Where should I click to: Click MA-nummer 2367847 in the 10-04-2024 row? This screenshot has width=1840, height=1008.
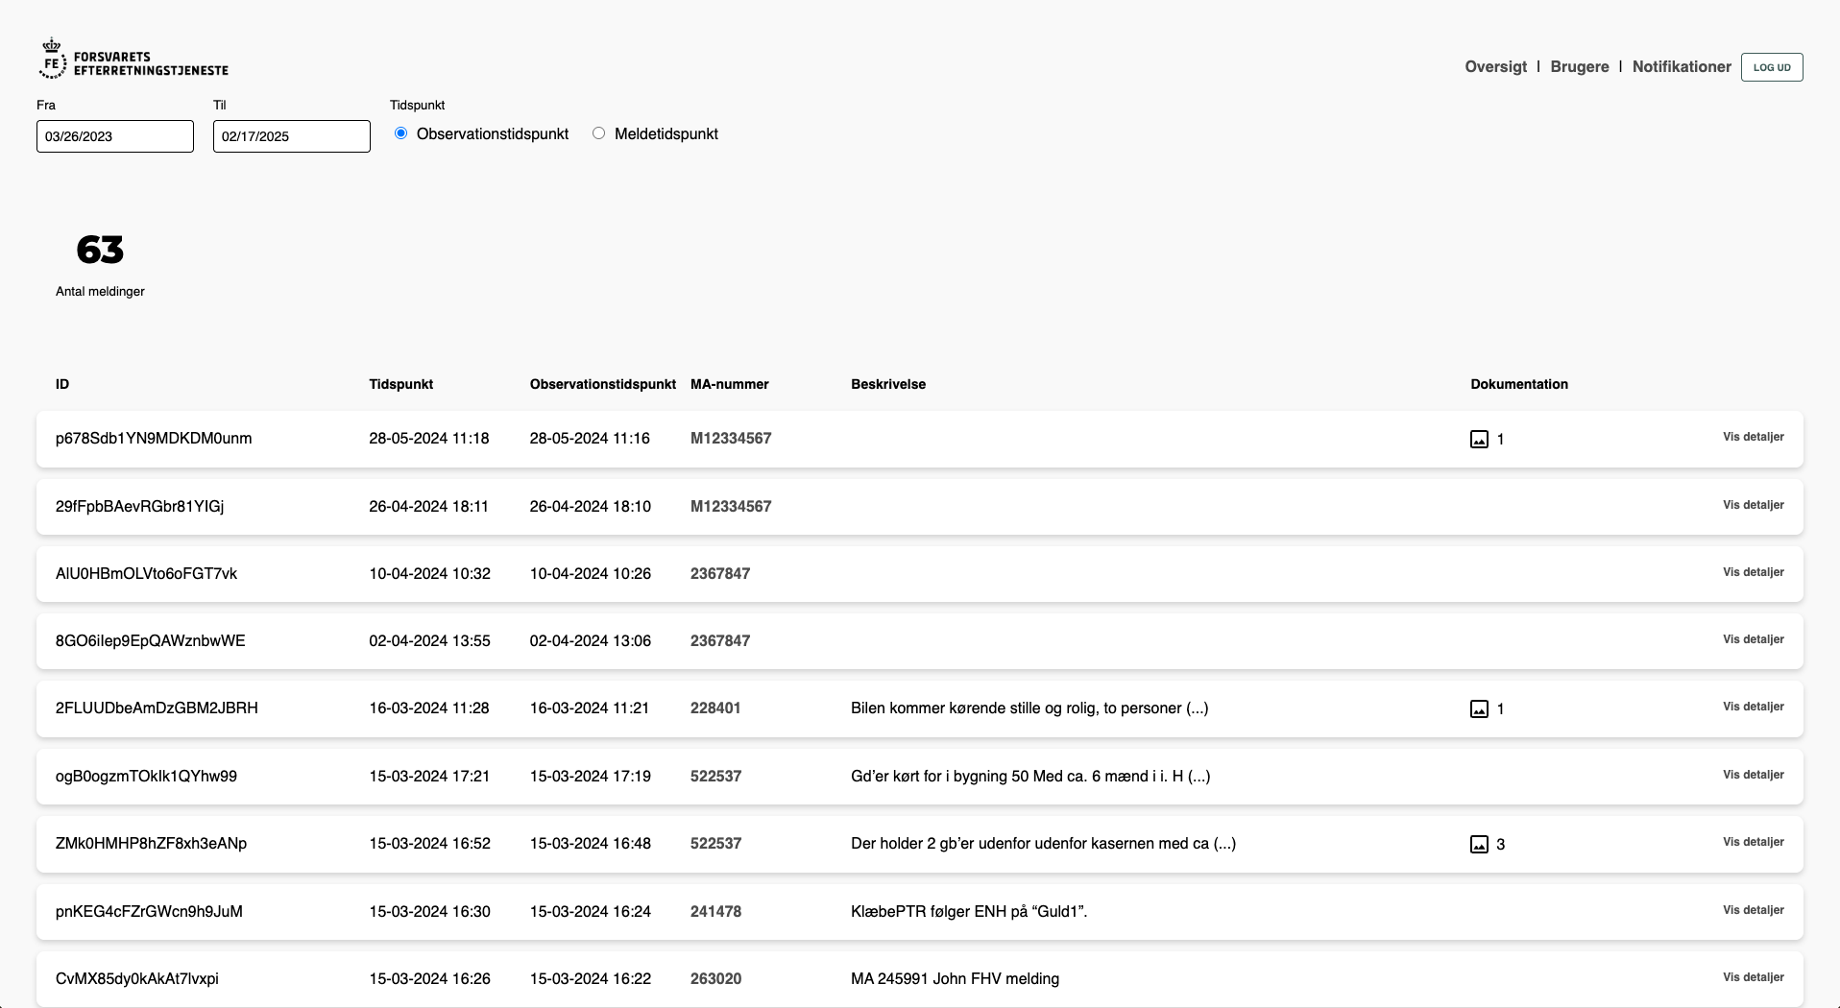pyautogui.click(x=720, y=573)
